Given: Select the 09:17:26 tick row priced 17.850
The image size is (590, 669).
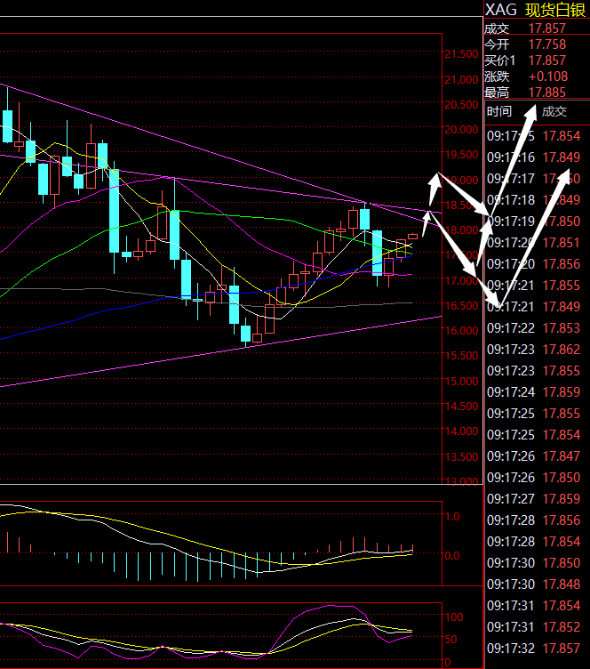Looking at the screenshot, I should click(534, 477).
